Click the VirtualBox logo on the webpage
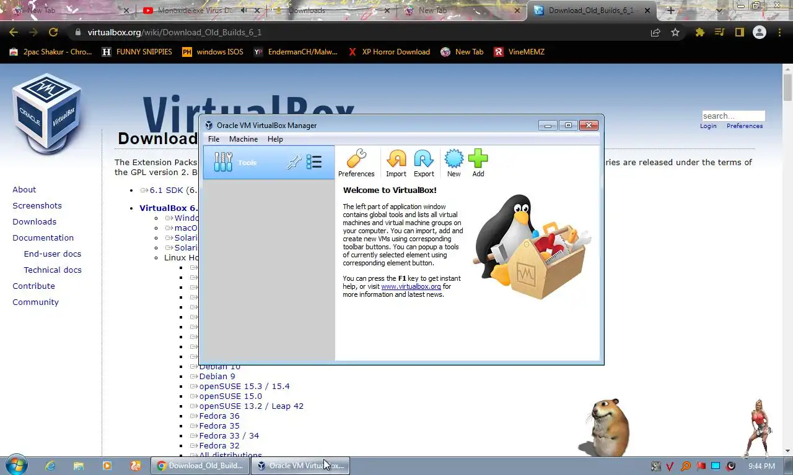This screenshot has height=475, width=793. pos(47,114)
